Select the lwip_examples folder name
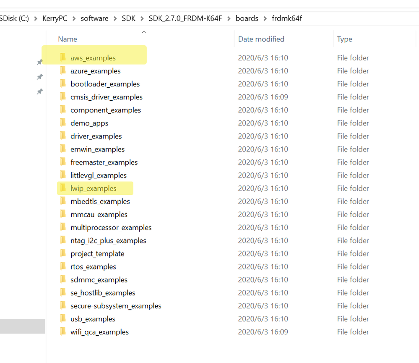This screenshot has width=419, height=363. click(93, 188)
